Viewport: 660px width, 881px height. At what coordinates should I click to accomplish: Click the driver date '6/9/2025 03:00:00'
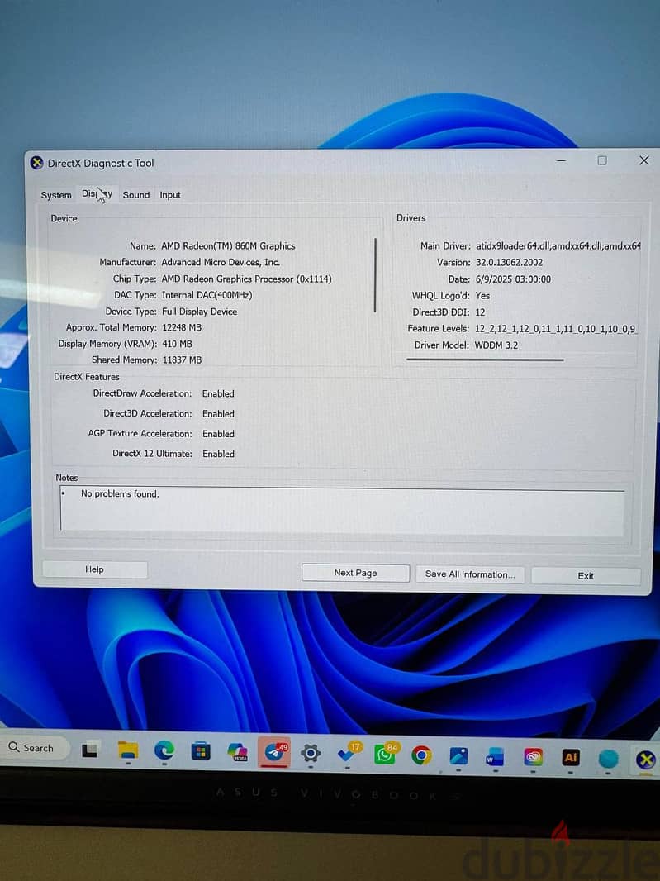pyautogui.click(x=513, y=279)
